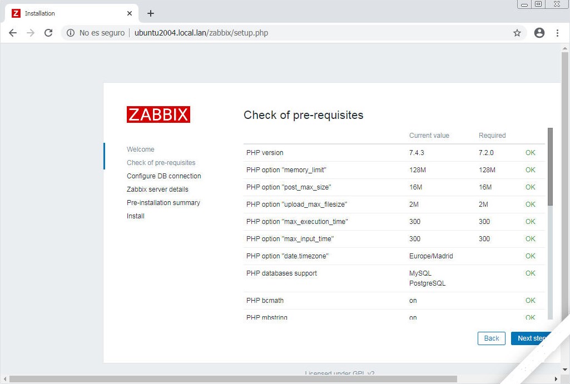The image size is (570, 384).
Task: Maximize the browser window
Action: point(538,4)
